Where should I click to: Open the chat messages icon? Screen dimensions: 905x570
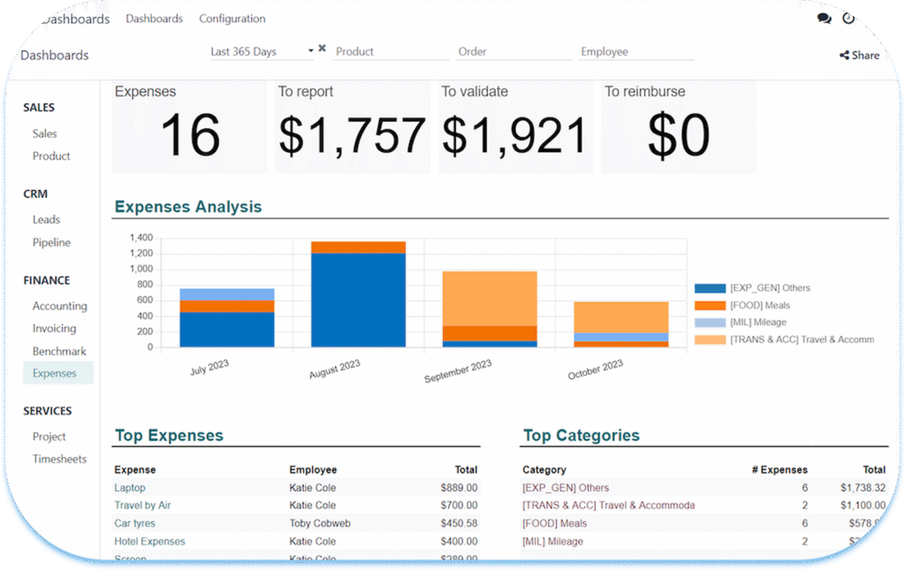[824, 19]
